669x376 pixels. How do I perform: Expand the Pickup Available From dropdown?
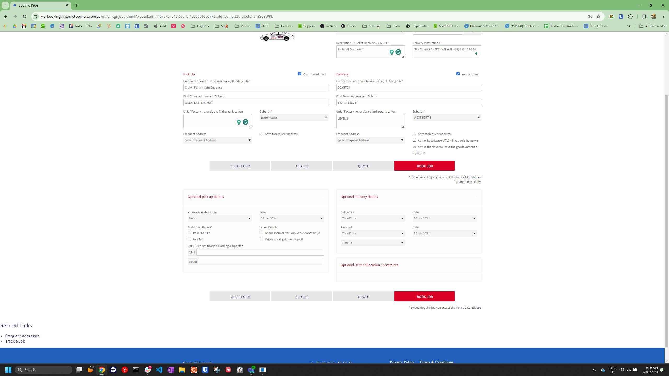[x=220, y=218]
